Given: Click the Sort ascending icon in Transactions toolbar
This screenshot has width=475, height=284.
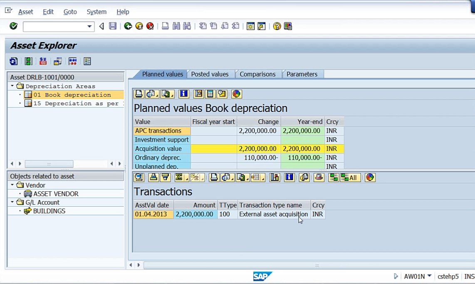Looking at the screenshot, I should [x=153, y=178].
